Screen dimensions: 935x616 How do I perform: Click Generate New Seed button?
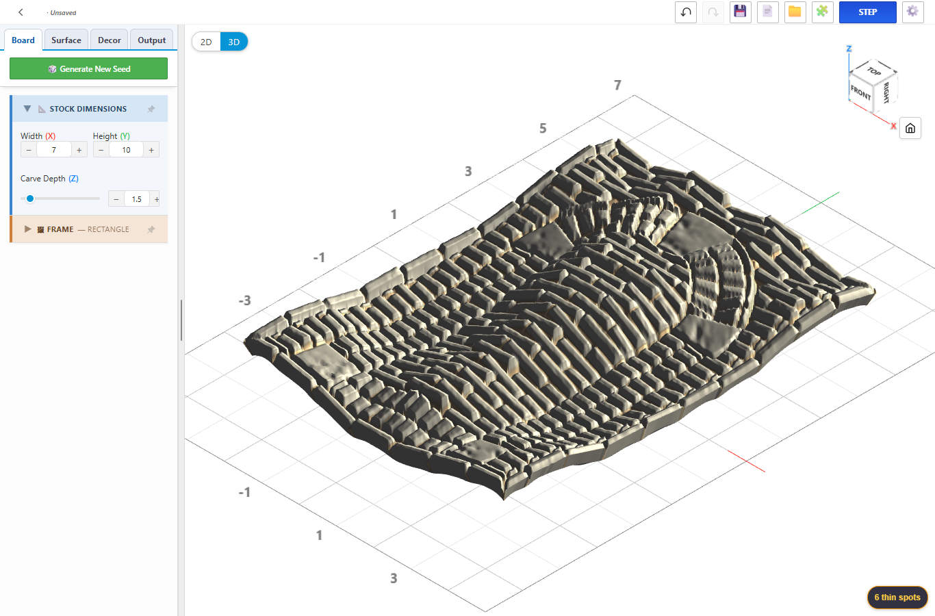point(88,68)
